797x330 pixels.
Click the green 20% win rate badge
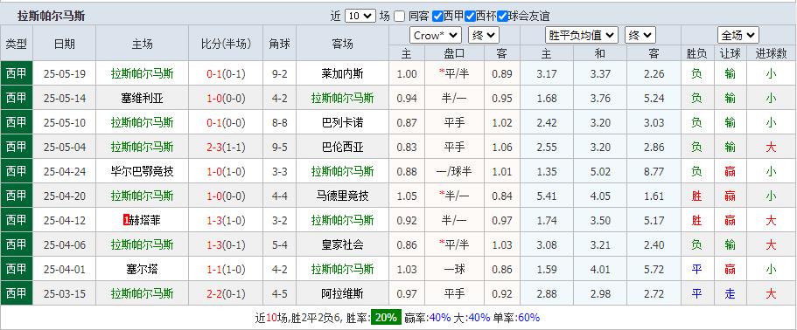[387, 318]
